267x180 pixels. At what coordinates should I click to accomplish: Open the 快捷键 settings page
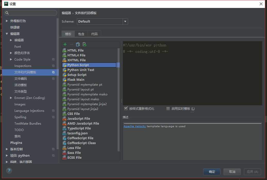coord(15,27)
